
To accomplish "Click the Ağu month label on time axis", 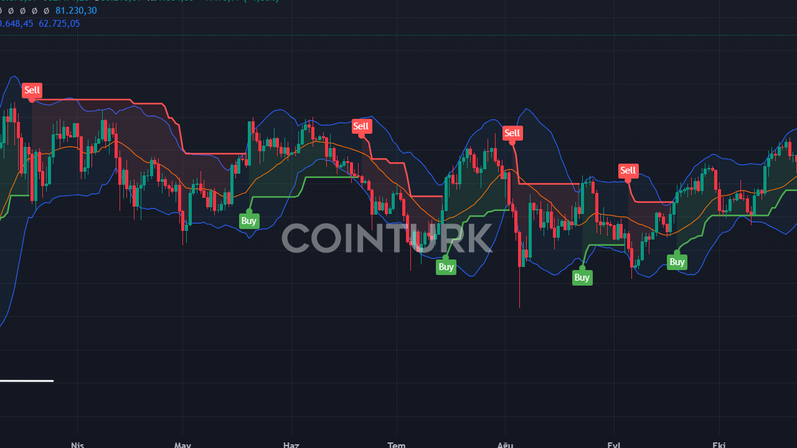I will [x=505, y=444].
